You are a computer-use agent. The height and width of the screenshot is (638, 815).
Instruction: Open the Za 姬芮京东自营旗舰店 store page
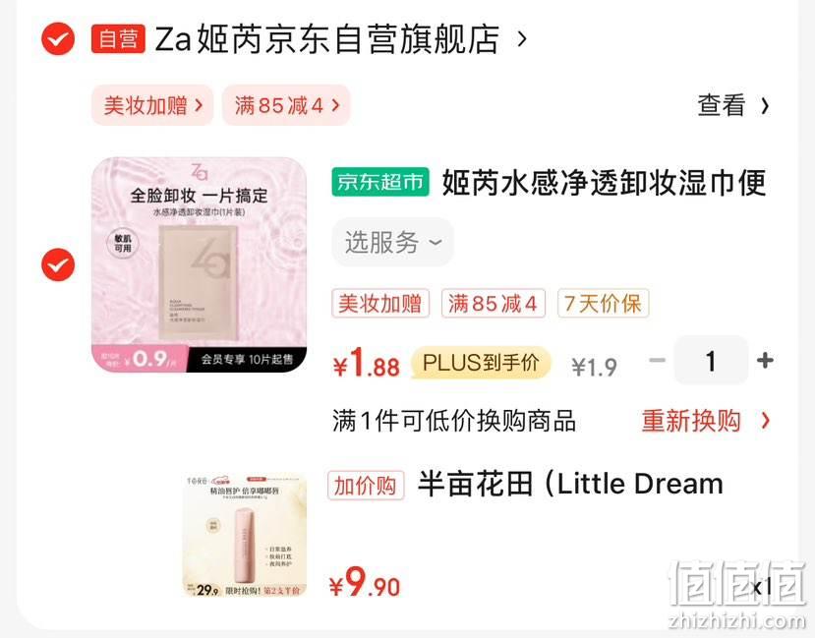point(327,39)
